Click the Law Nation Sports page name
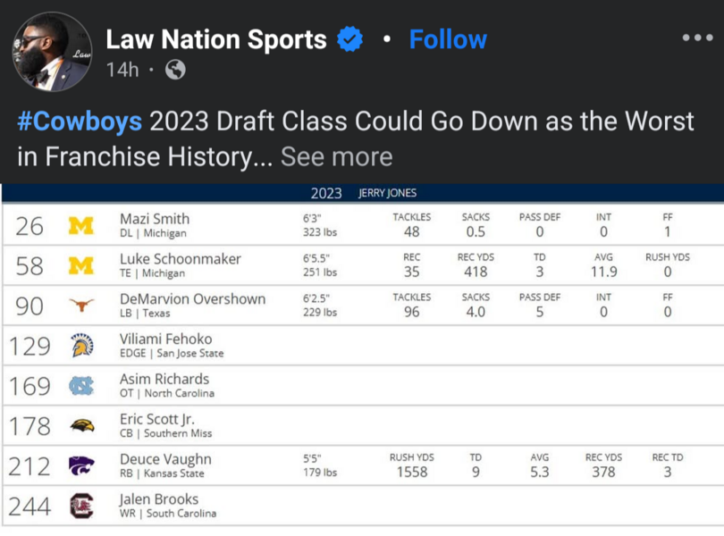The height and width of the screenshot is (536, 724). tap(215, 40)
